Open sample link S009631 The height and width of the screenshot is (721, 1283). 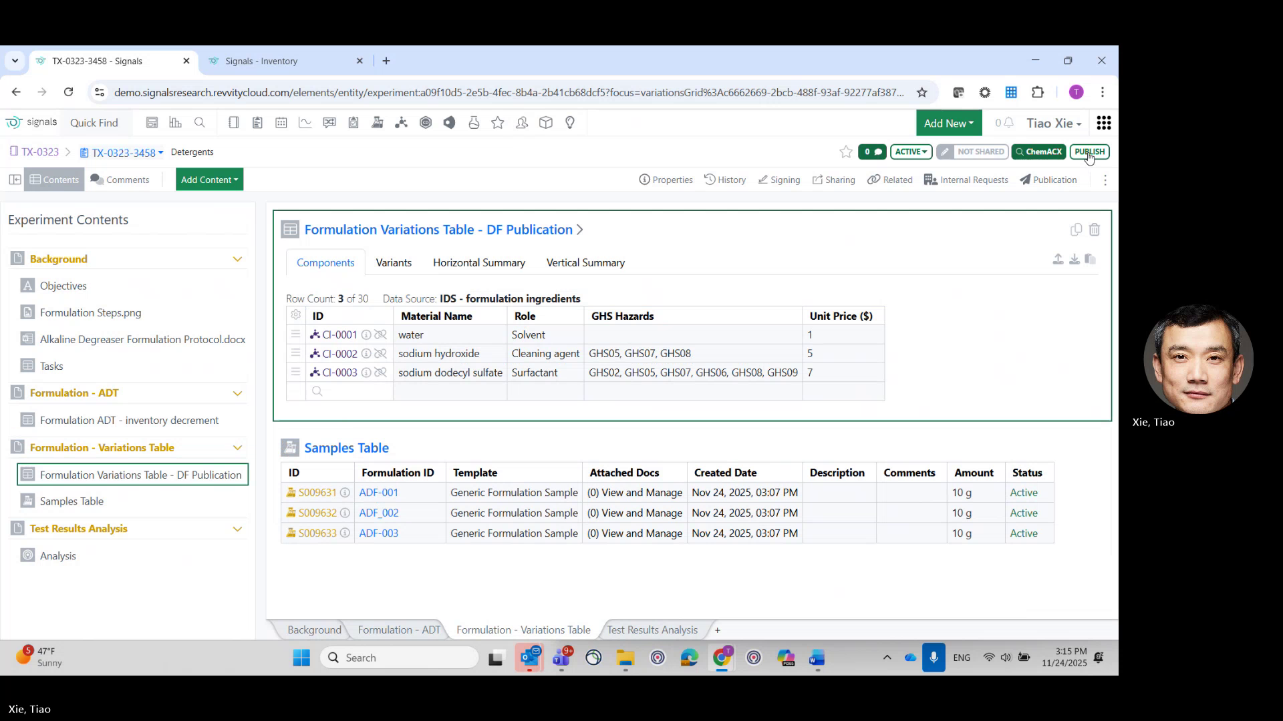317,492
